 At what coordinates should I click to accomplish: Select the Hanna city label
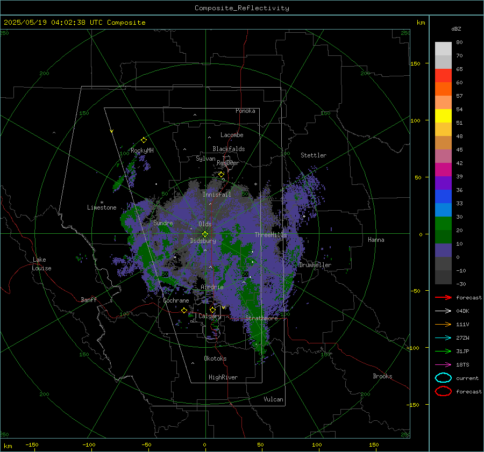(376, 240)
